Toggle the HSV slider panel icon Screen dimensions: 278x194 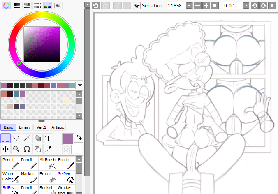point(27,5)
